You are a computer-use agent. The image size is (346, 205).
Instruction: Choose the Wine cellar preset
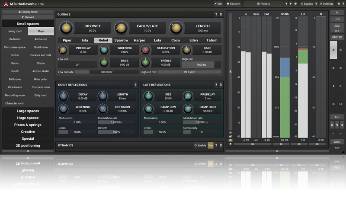tap(41, 79)
